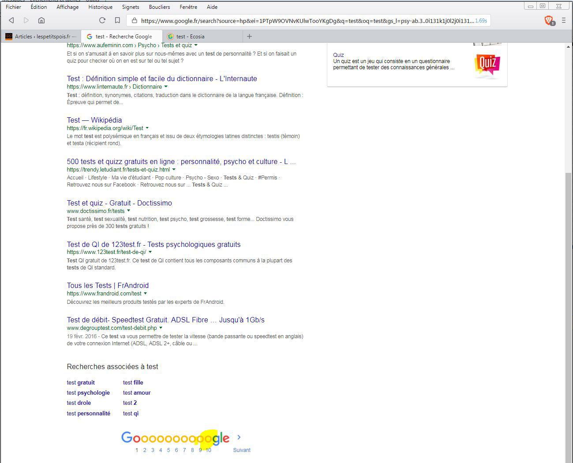Open the Test de débit Speedtest result
The height and width of the screenshot is (463, 573).
point(166,320)
